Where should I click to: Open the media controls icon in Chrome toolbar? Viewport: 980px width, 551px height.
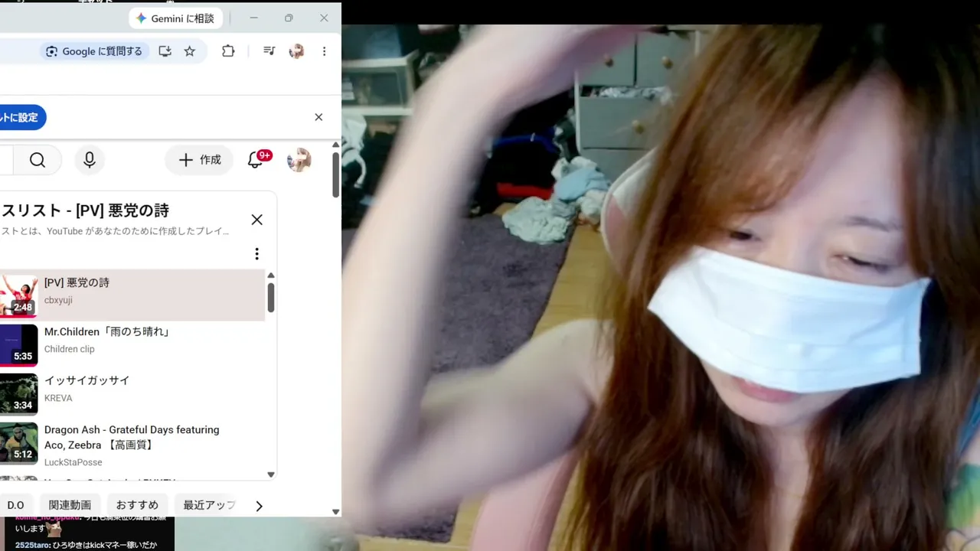pos(269,51)
